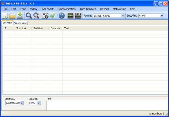The image size is (169, 117).
Task: Open the Synchronization menu
Action: (66, 9)
